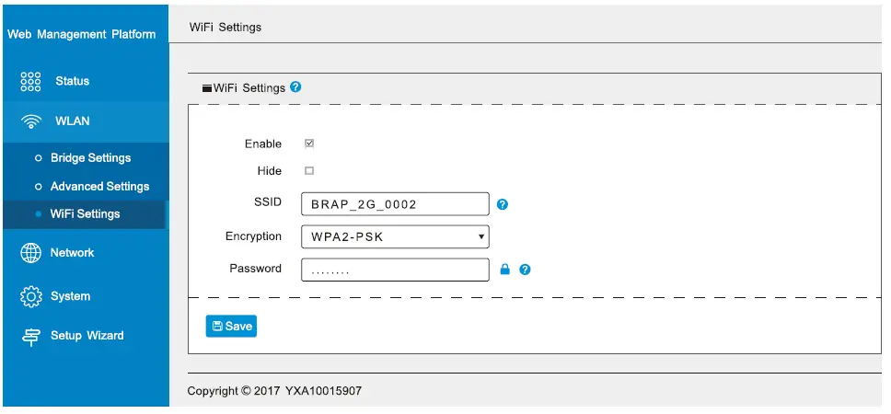Click the help icon next to Password lock

click(x=525, y=270)
